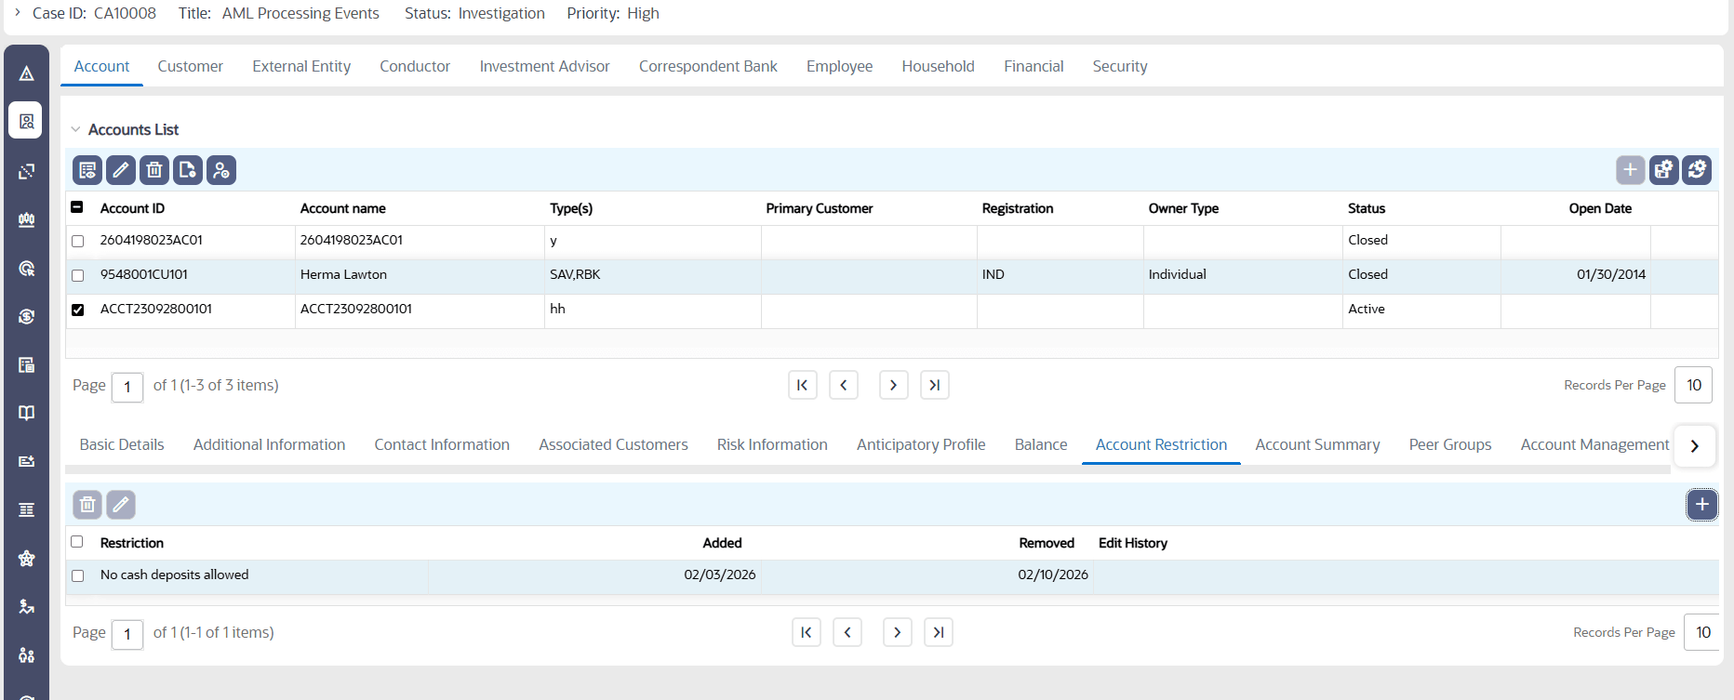The height and width of the screenshot is (700, 1734).
Task: Open the Household tab
Action: click(938, 66)
